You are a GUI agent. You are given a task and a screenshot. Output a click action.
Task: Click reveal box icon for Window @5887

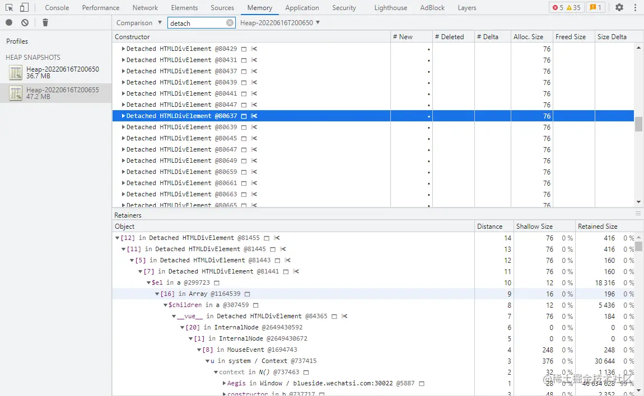(421, 384)
